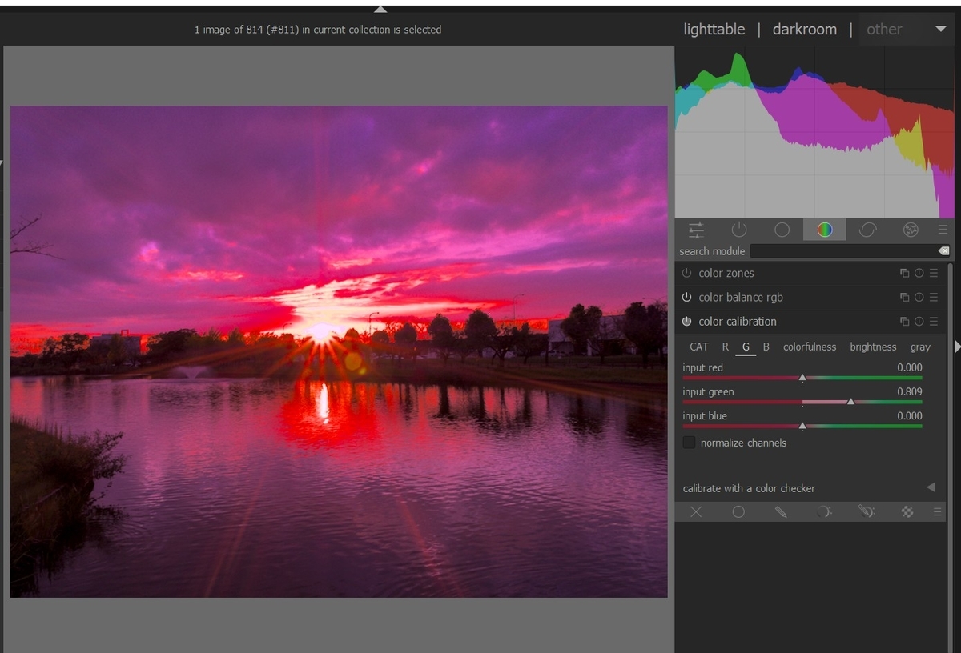Switch to darkroom view
The image size is (961, 653).
click(x=805, y=30)
